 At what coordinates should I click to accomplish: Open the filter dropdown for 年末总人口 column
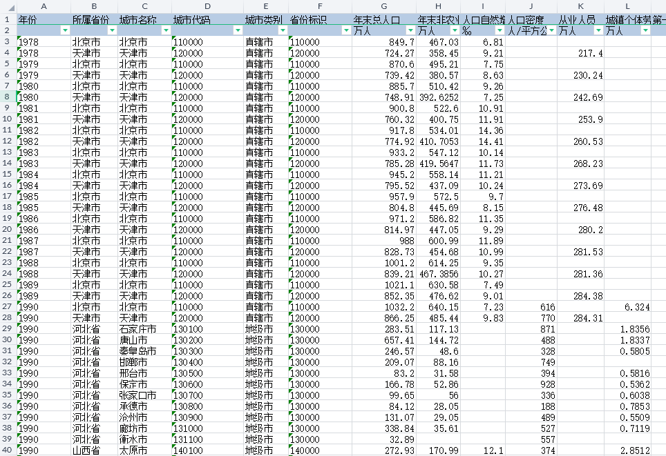[x=410, y=30]
